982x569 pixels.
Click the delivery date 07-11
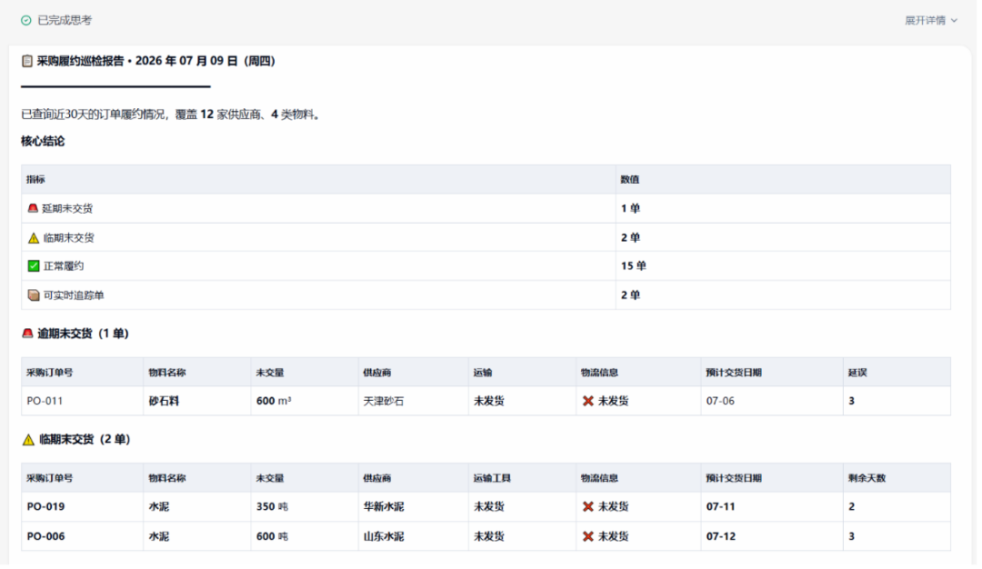[721, 507]
